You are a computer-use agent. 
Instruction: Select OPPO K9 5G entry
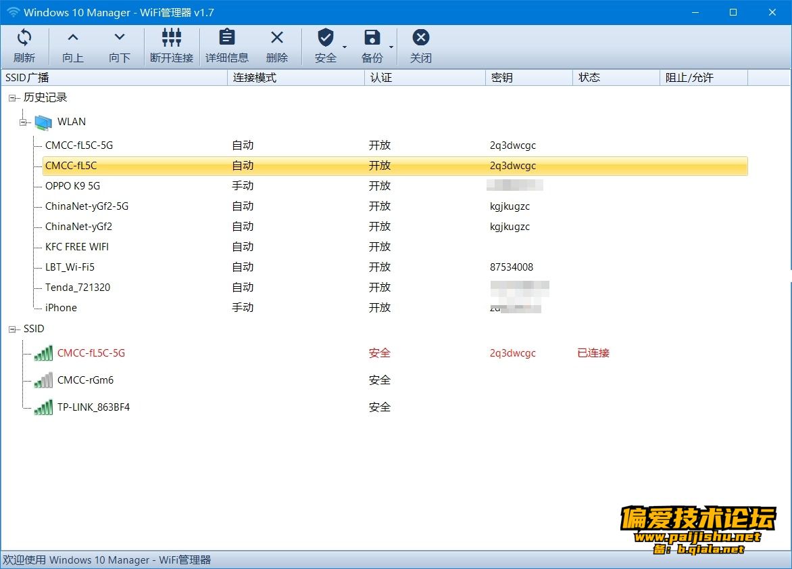(x=73, y=185)
